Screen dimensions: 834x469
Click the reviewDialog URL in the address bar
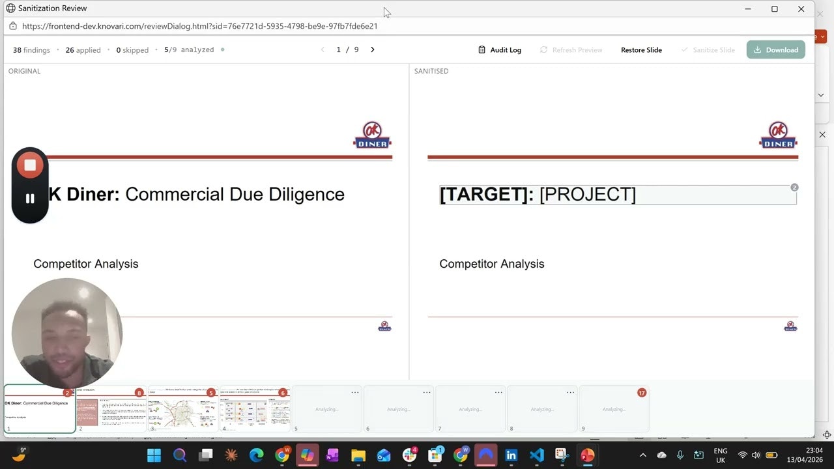pyautogui.click(x=199, y=26)
